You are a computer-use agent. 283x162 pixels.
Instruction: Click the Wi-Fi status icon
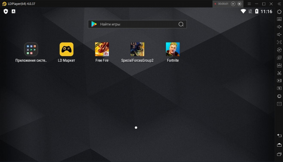(x=243, y=11)
